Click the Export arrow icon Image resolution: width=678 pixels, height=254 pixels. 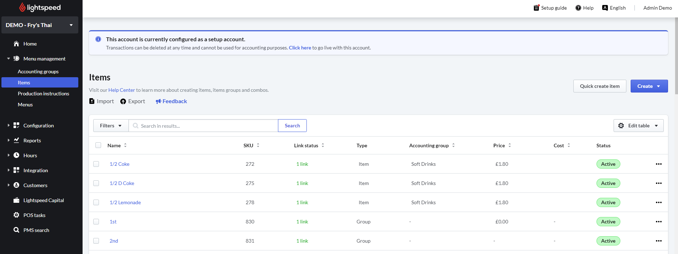click(123, 101)
